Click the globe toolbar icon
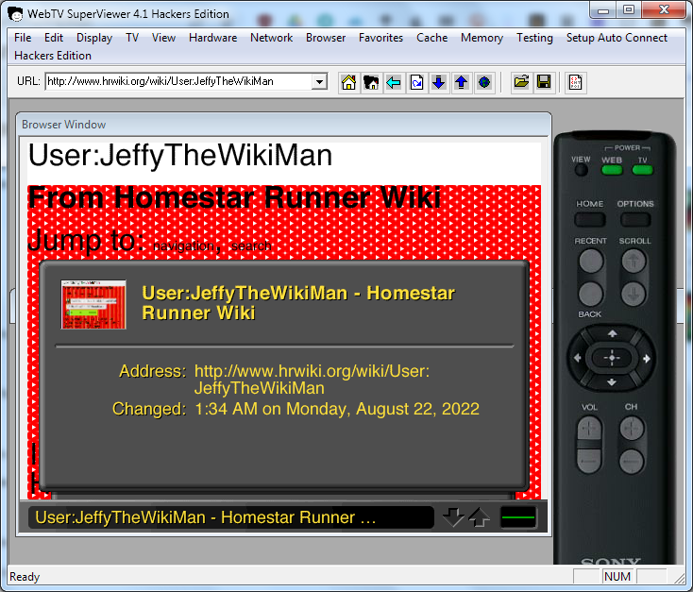This screenshot has width=693, height=592. coord(484,82)
